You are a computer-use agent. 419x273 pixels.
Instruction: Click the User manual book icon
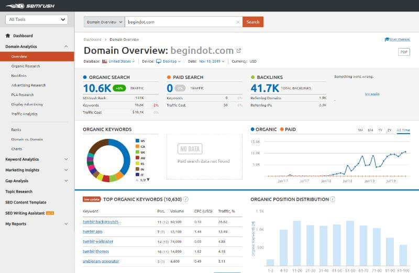point(387,39)
